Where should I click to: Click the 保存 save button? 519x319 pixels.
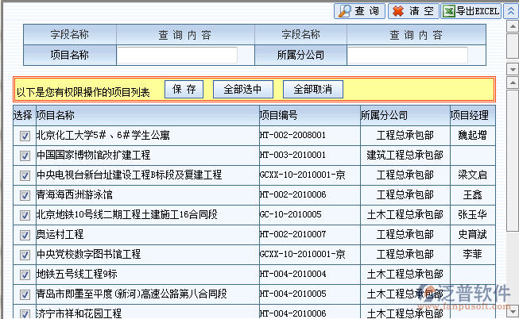pyautogui.click(x=184, y=89)
